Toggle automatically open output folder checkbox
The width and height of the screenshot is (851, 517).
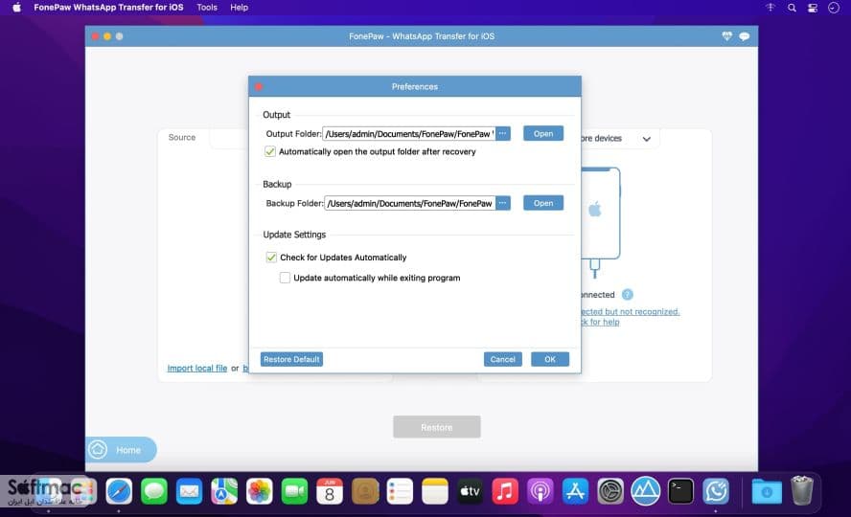(269, 151)
